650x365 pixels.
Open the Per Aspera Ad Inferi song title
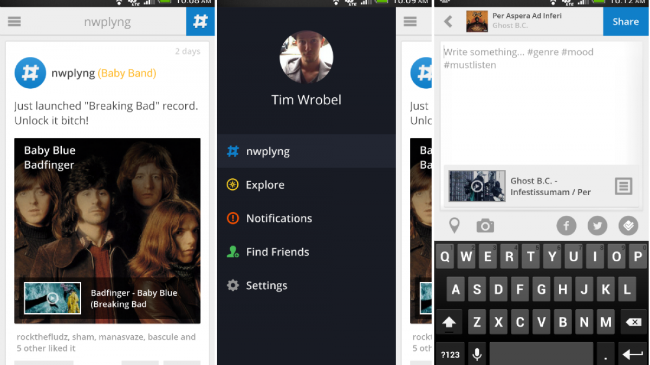(x=527, y=16)
